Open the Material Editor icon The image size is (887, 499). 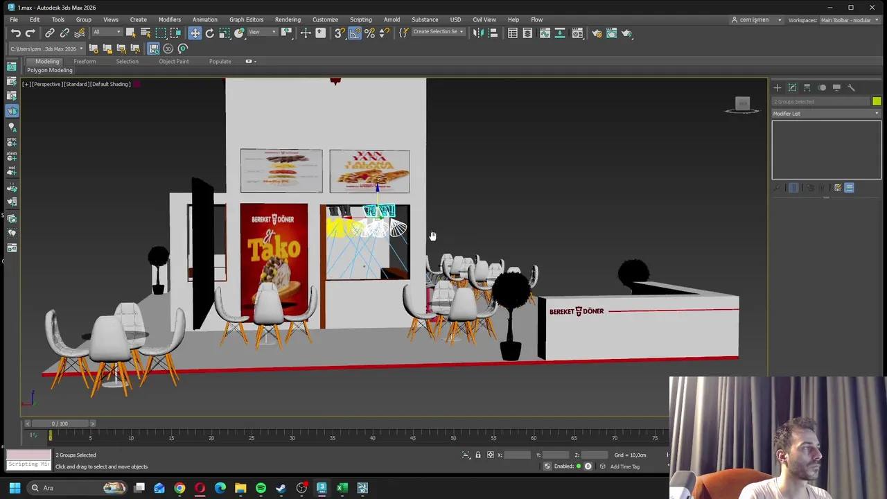(x=577, y=33)
